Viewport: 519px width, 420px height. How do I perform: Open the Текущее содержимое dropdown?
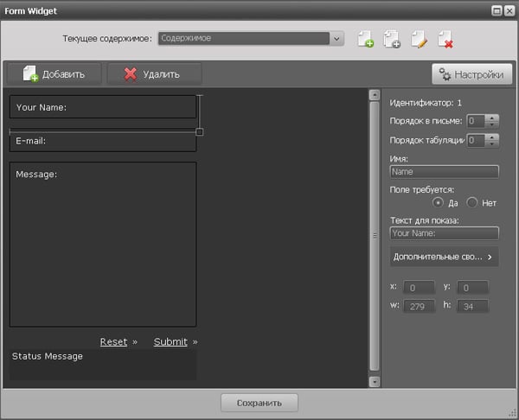click(336, 38)
